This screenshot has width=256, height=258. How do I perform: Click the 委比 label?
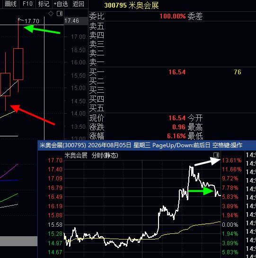[97, 16]
